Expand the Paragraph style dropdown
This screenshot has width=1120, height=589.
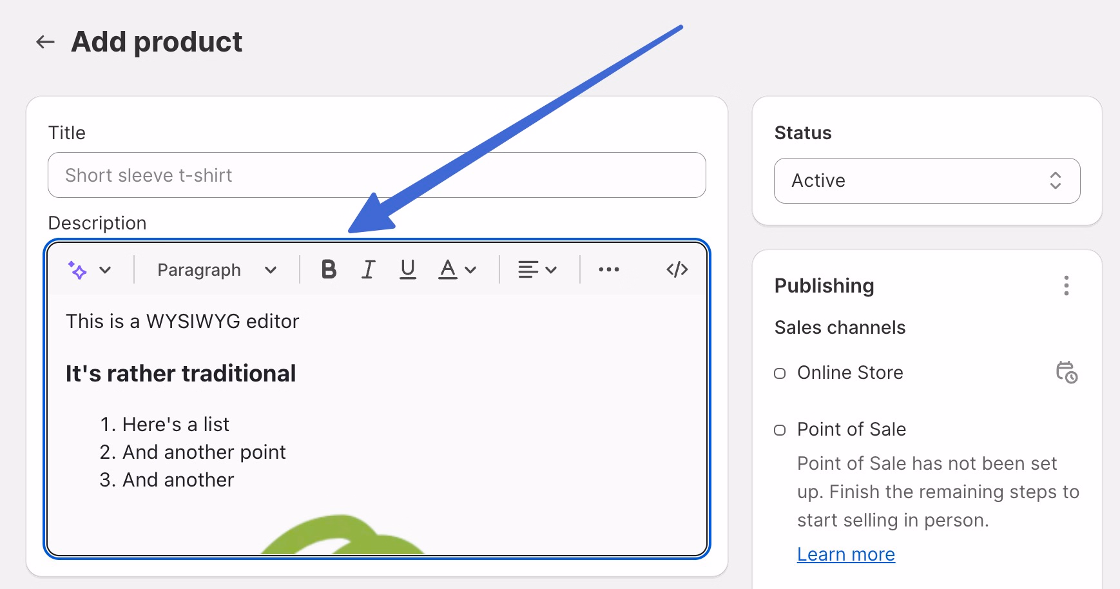[x=217, y=270]
